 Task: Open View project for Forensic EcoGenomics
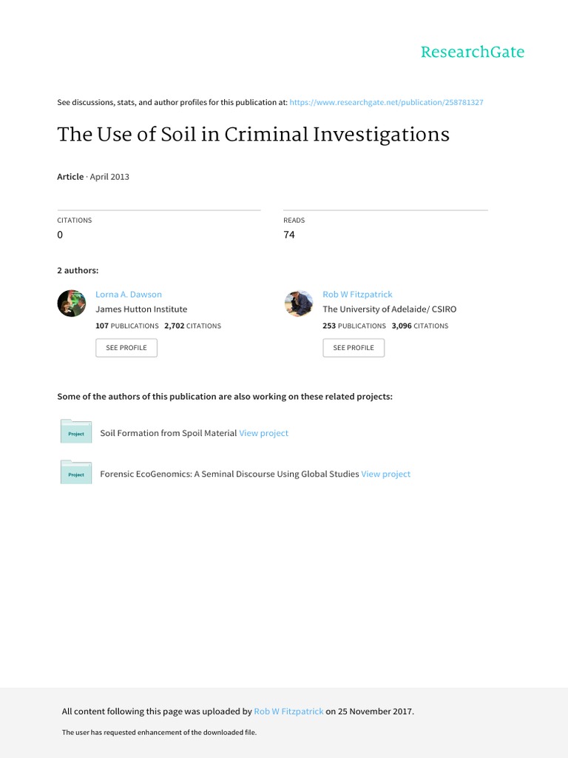coord(385,474)
